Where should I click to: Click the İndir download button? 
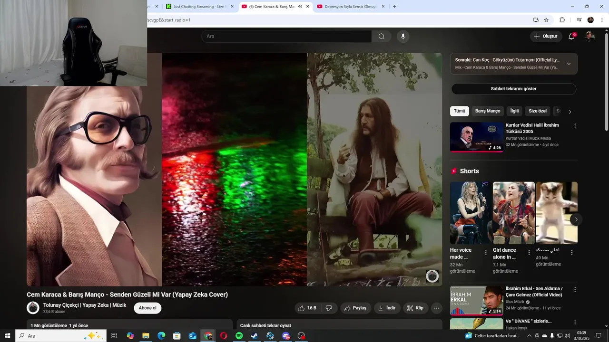[x=387, y=308]
